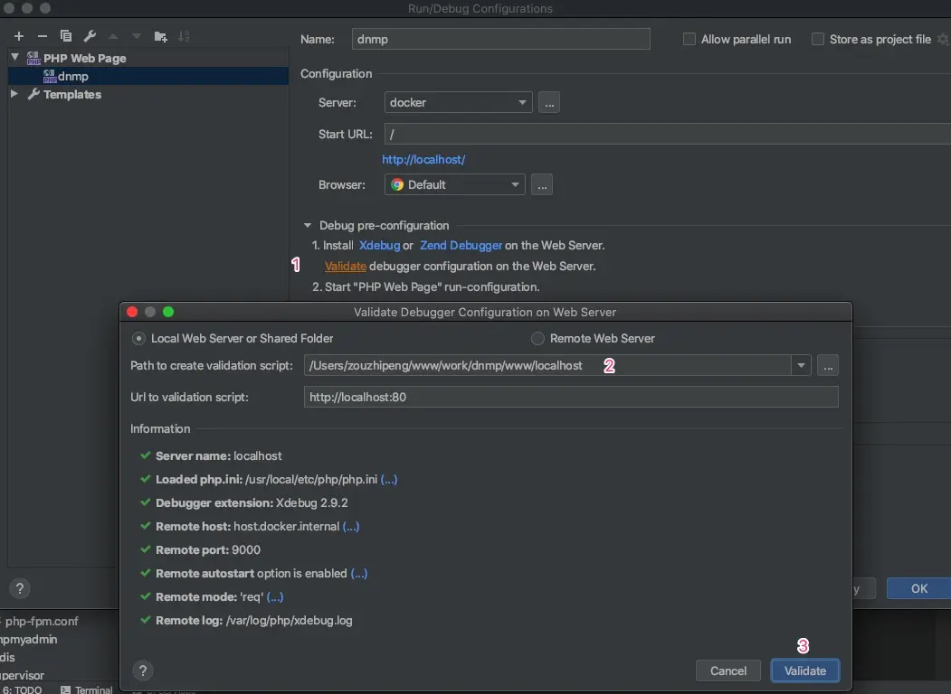
Task: Click gear icon beside Store as project file
Action: pos(943,40)
